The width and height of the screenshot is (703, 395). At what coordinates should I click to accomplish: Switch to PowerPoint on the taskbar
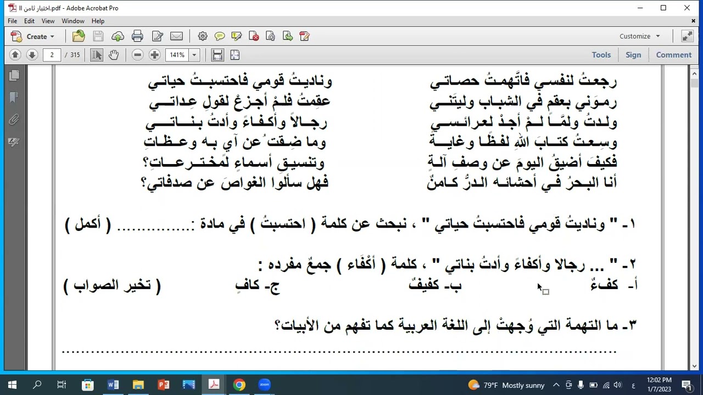click(164, 385)
